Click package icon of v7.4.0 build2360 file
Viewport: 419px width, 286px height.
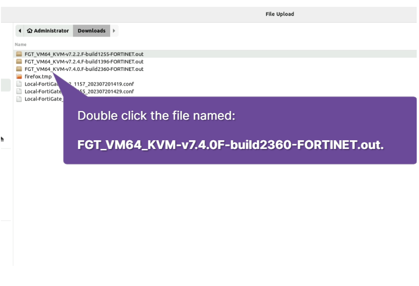[x=19, y=69]
